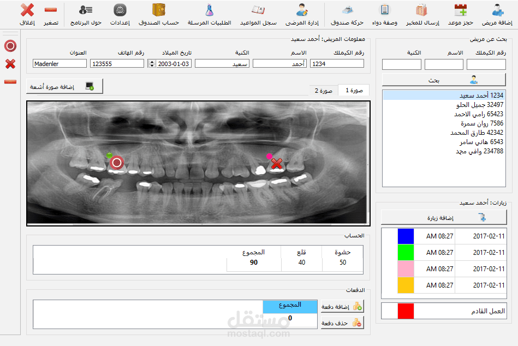
Task: Select patient 32497 جميل الحلو
Action: [x=444, y=105]
